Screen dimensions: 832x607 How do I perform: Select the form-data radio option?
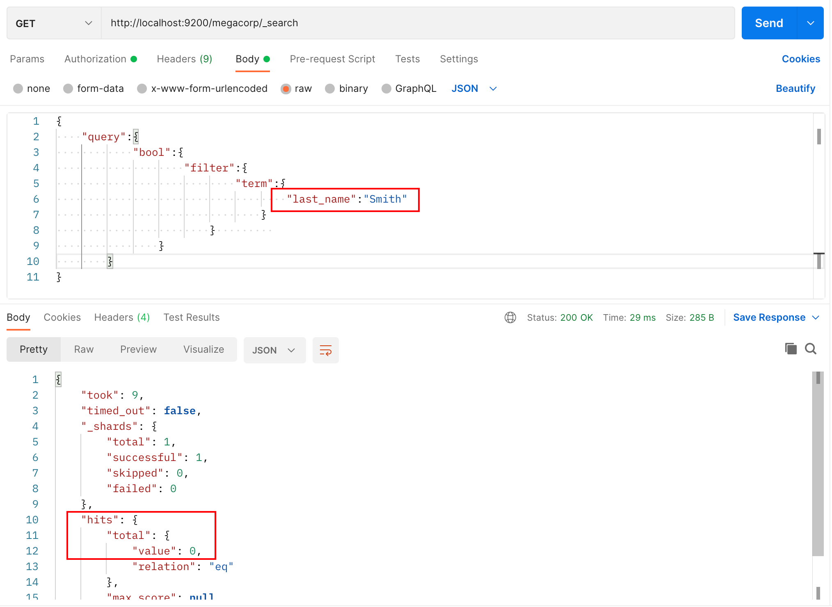[68, 89]
